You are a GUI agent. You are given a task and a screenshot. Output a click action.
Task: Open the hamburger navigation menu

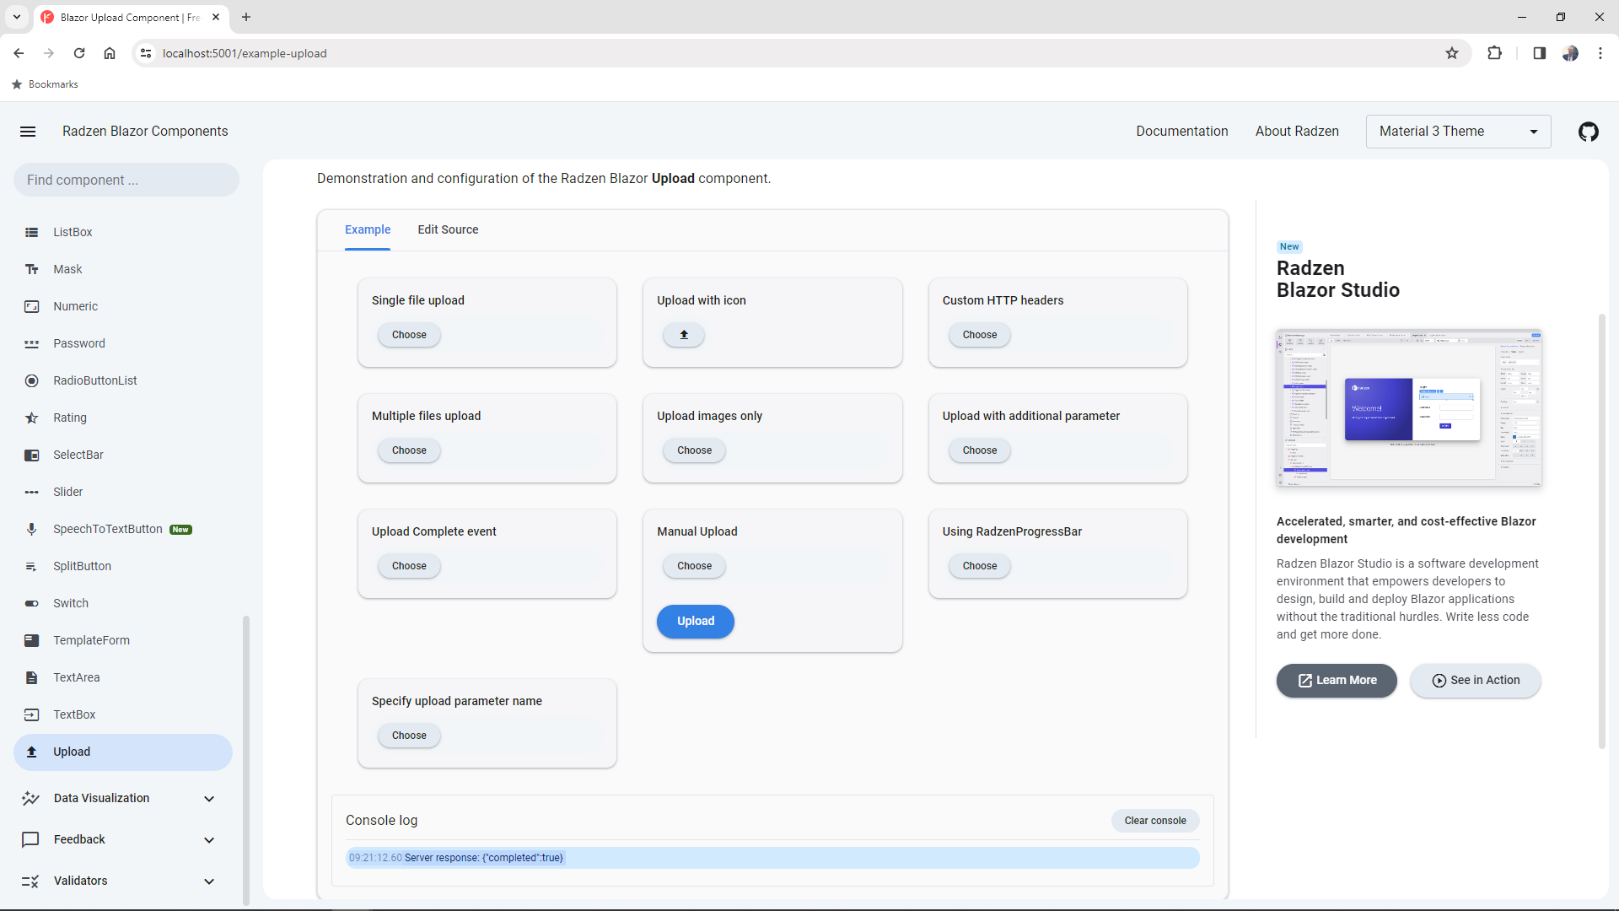click(28, 132)
